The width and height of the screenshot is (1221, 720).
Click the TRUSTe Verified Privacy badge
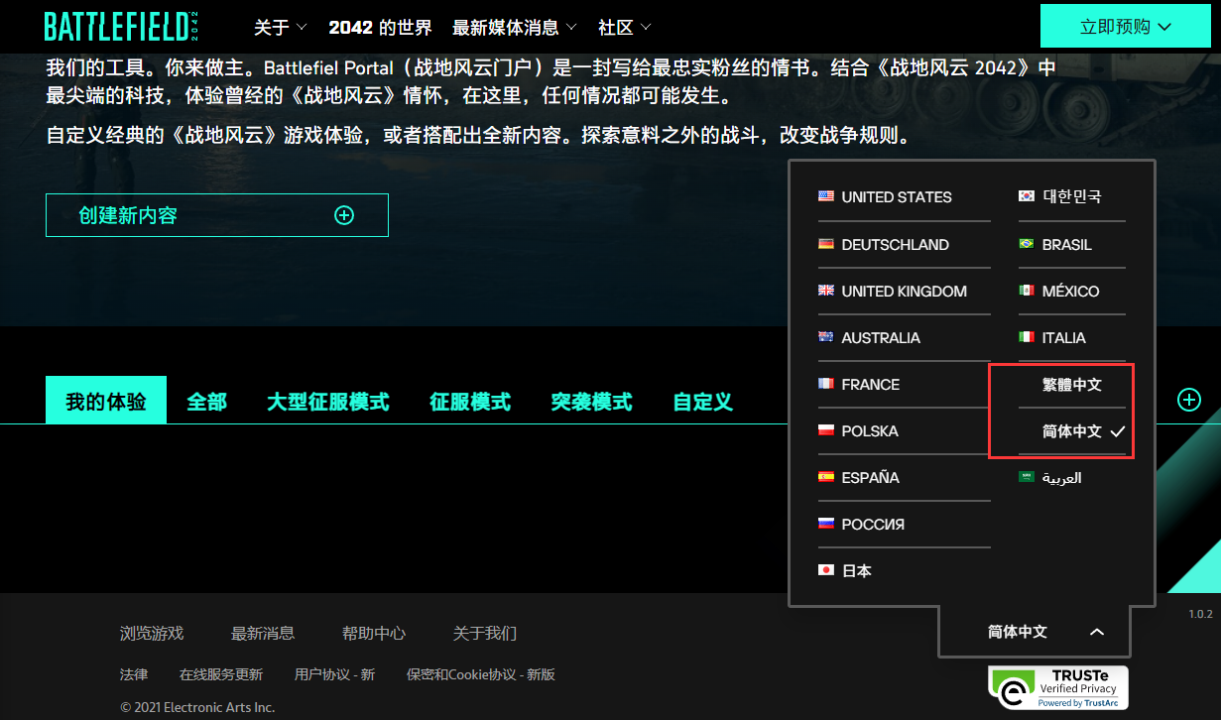click(1058, 687)
